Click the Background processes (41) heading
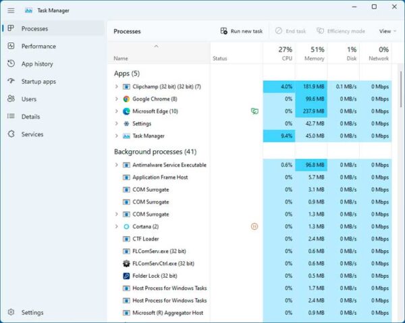The height and width of the screenshot is (323, 405). [155, 152]
